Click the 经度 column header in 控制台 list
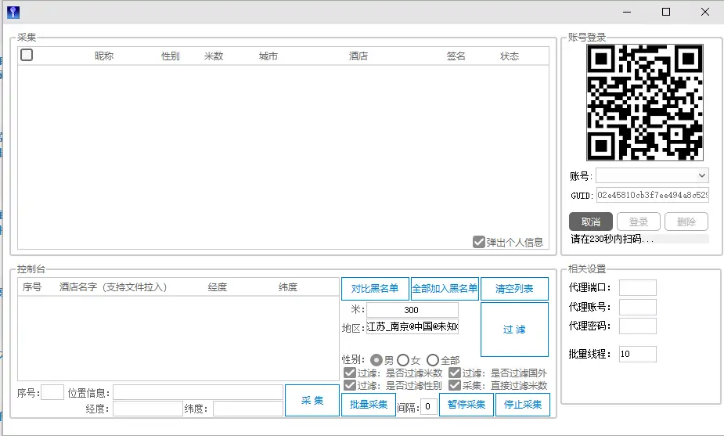 (x=218, y=286)
